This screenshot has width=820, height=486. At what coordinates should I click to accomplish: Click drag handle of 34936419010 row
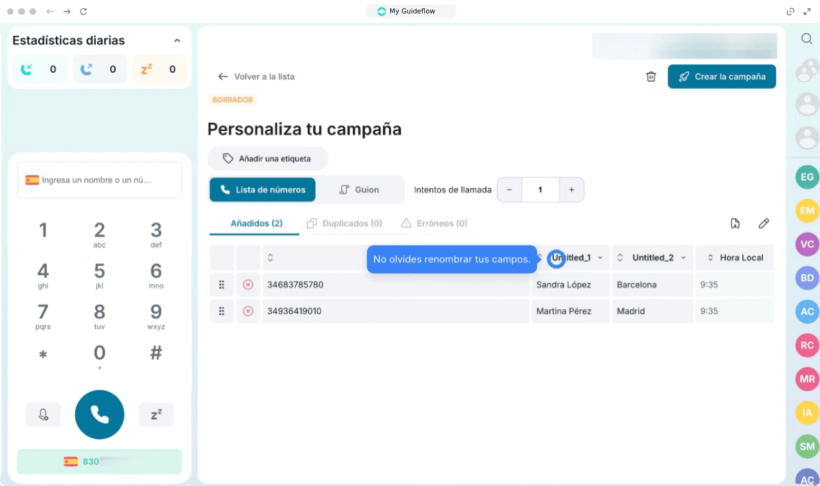[222, 311]
